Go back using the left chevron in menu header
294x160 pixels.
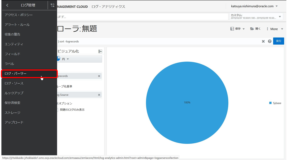coord(7,5)
